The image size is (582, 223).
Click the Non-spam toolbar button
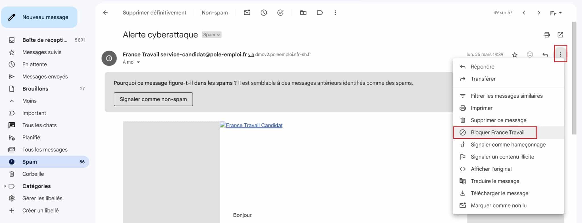tap(215, 13)
